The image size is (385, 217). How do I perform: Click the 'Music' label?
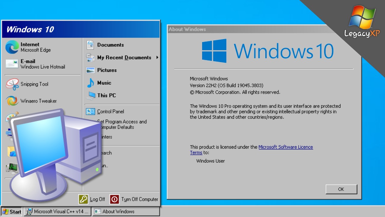104,83
